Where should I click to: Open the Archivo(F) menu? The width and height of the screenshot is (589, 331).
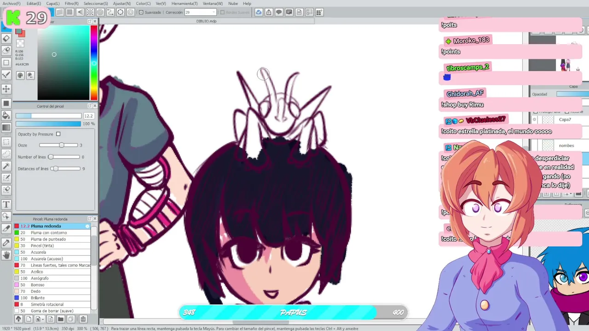(x=12, y=3)
